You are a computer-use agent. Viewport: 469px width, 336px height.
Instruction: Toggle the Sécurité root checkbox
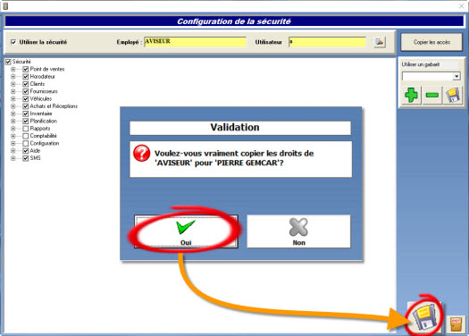(8, 62)
